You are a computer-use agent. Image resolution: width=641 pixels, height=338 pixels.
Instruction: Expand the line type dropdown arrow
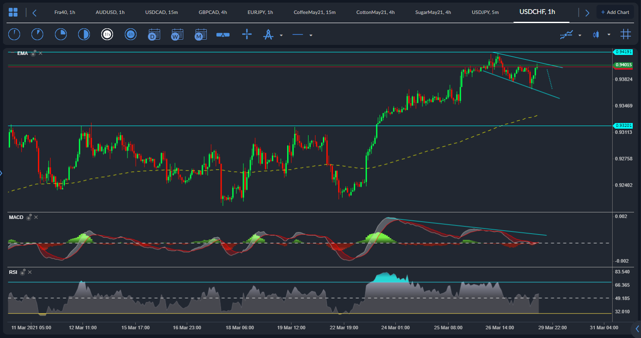(x=311, y=35)
